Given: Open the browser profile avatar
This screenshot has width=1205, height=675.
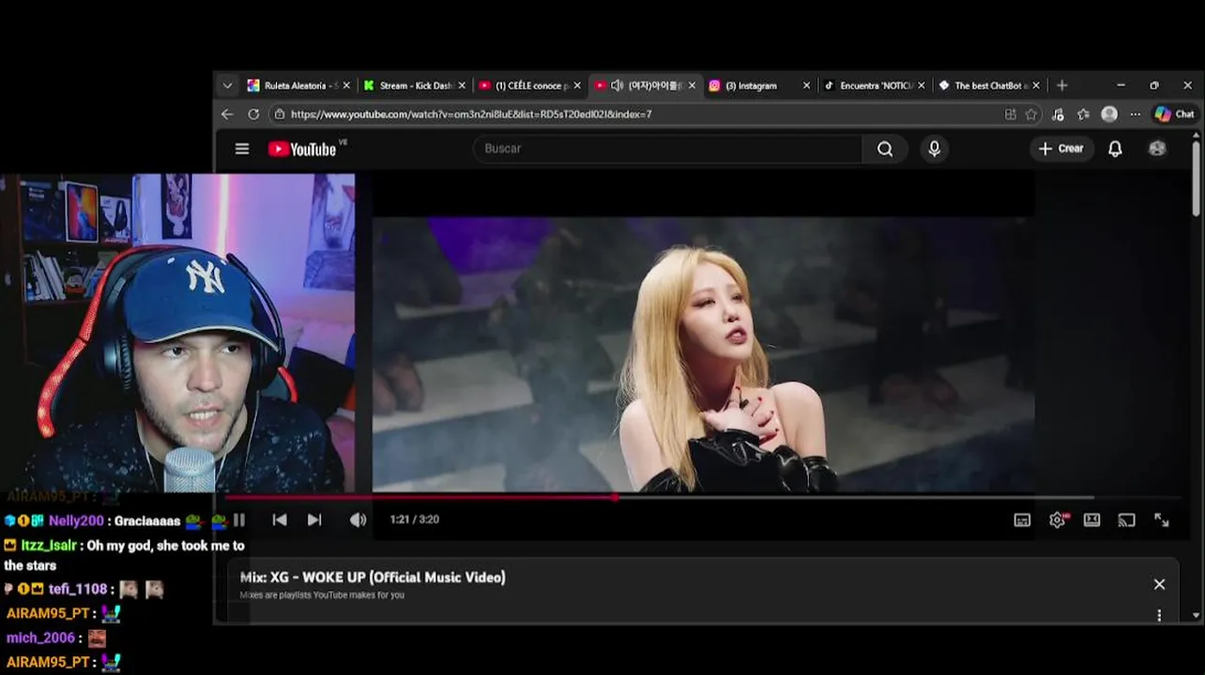Looking at the screenshot, I should click(1109, 114).
